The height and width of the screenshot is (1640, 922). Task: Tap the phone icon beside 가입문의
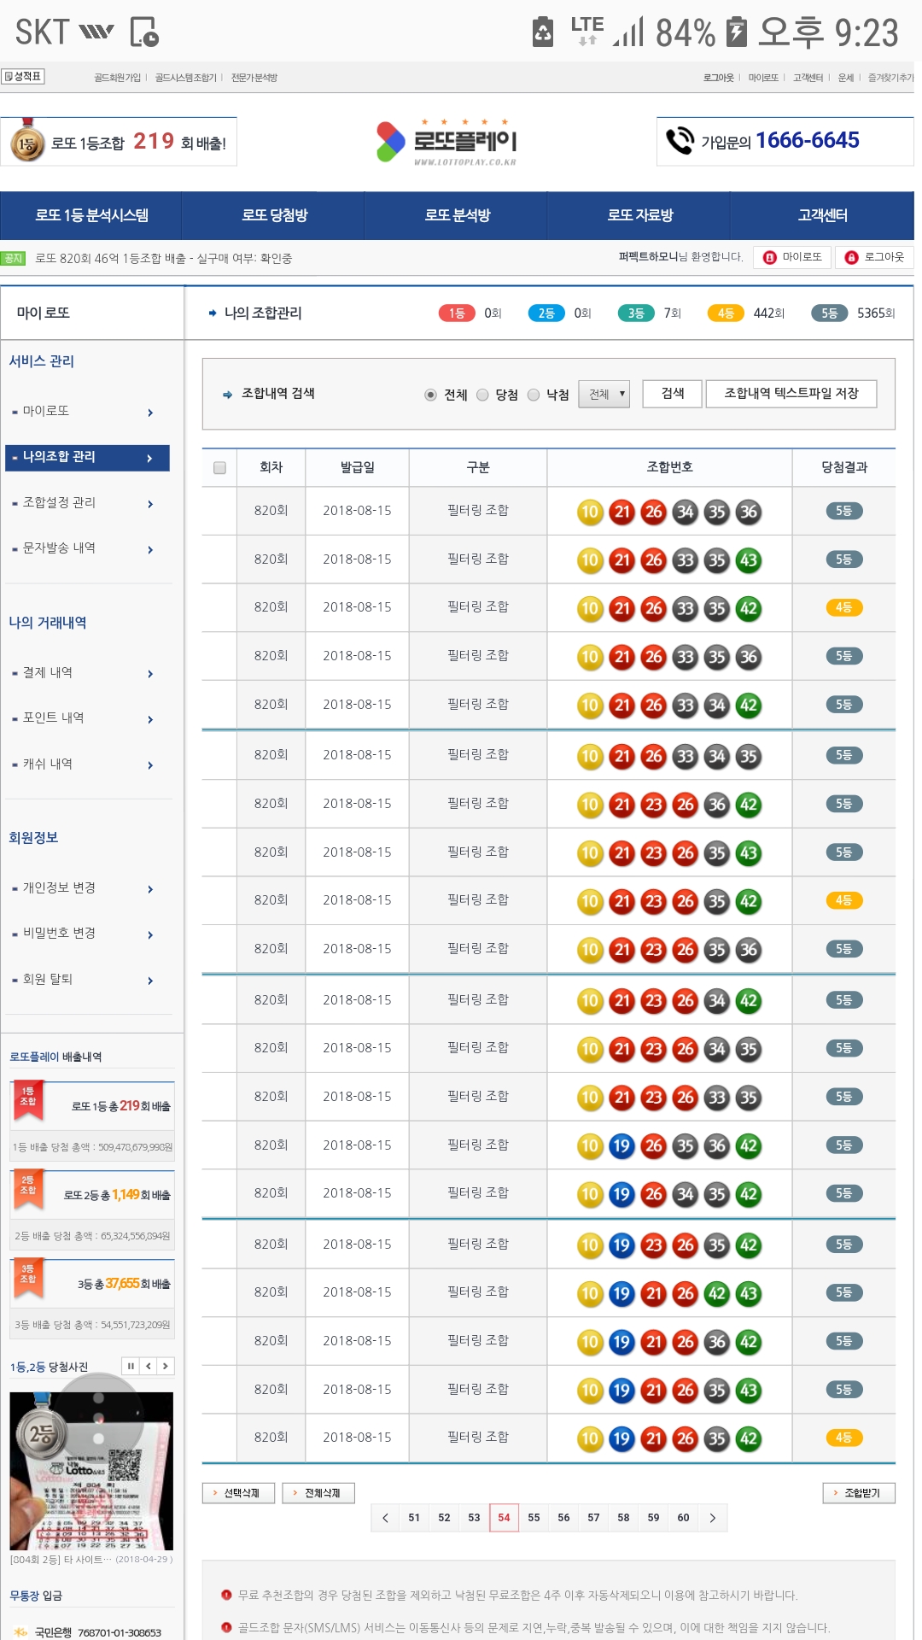(680, 141)
